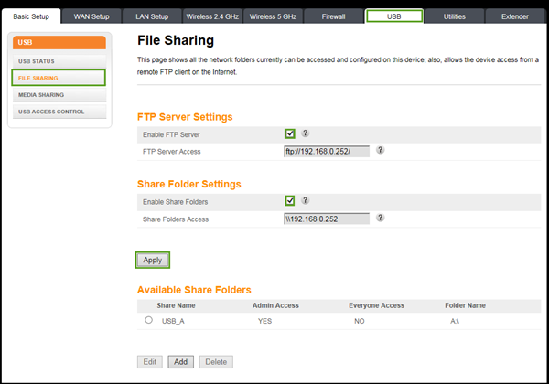Go to the Firewall tab
This screenshot has width=549, height=384.
click(x=333, y=16)
